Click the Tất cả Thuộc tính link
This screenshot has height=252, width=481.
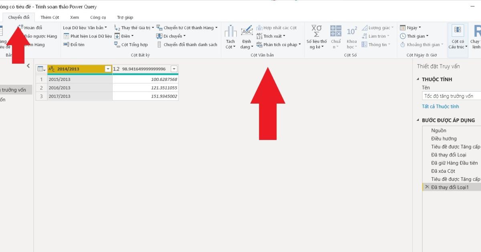[x=440, y=106]
